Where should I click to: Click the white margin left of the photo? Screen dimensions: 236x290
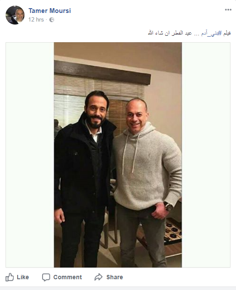pos(30,155)
